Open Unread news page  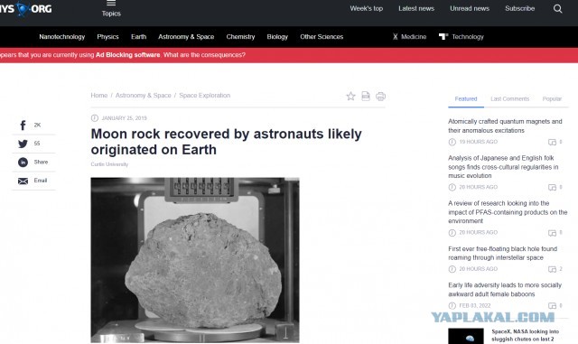[x=470, y=8]
